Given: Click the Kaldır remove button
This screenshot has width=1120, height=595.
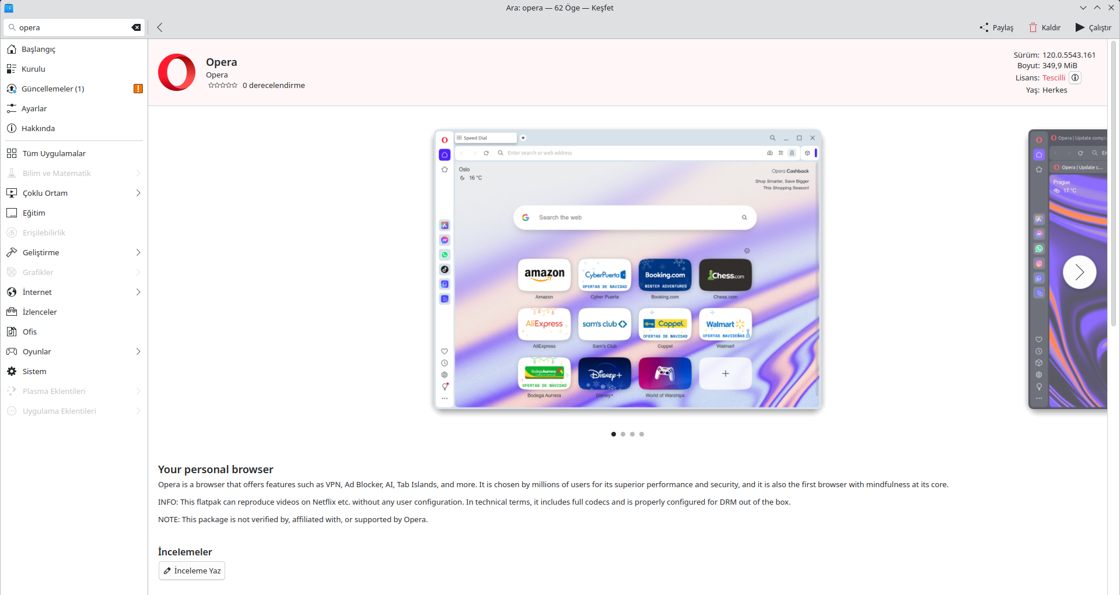Looking at the screenshot, I should (1045, 27).
